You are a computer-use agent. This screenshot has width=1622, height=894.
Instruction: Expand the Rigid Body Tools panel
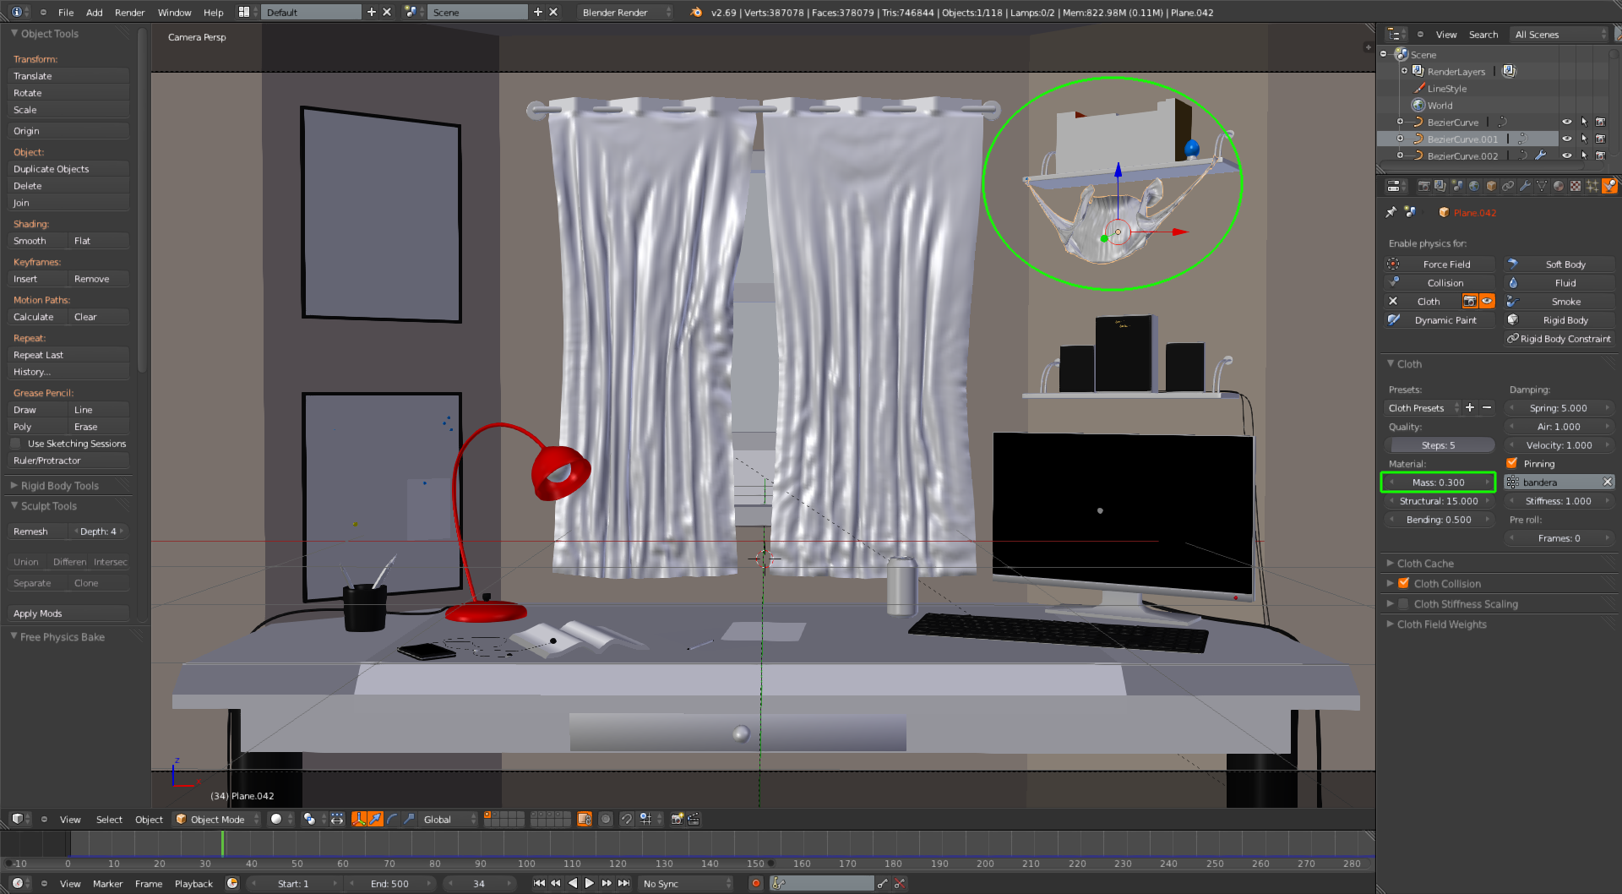(60, 486)
